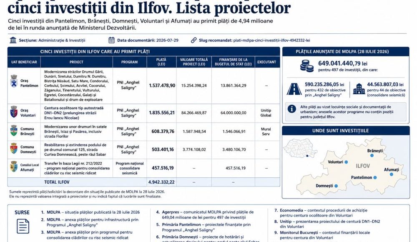Click the executant Mural Serv cell

coord(266,131)
